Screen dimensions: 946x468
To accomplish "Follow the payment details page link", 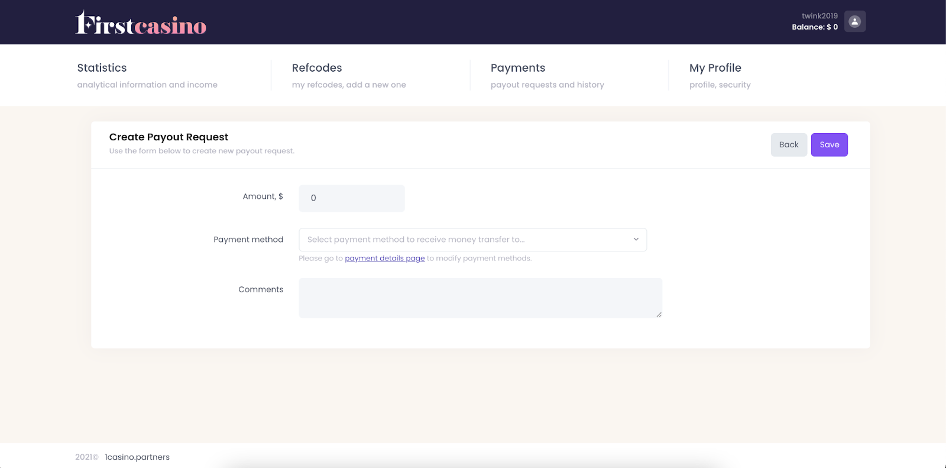I will (384, 259).
